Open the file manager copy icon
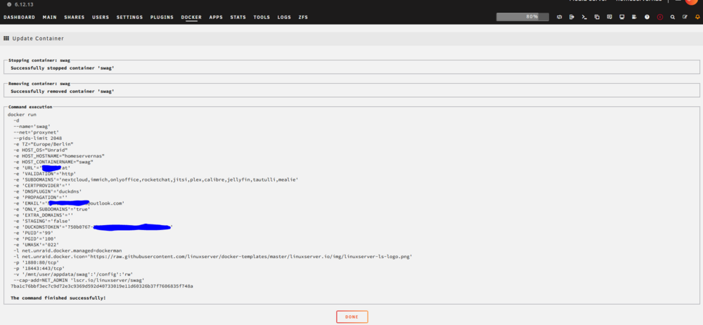This screenshot has height=325, width=703. pos(597,17)
